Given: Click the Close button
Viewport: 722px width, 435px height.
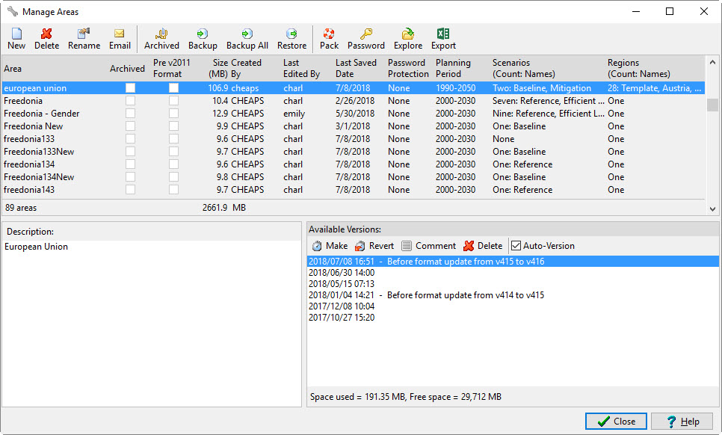Looking at the screenshot, I should 616,422.
